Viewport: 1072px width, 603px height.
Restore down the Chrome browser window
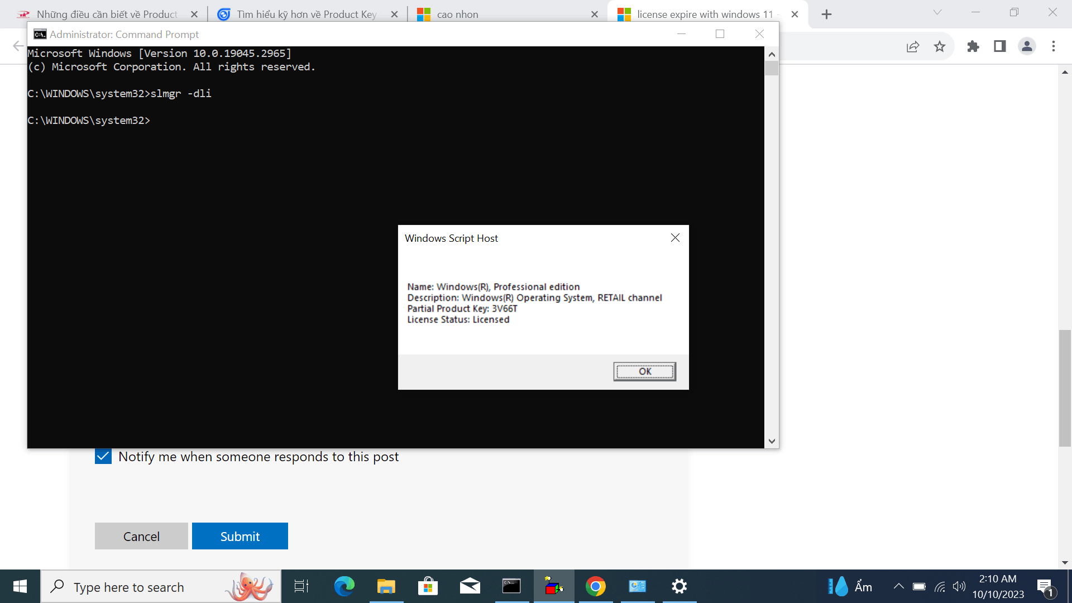(1014, 12)
